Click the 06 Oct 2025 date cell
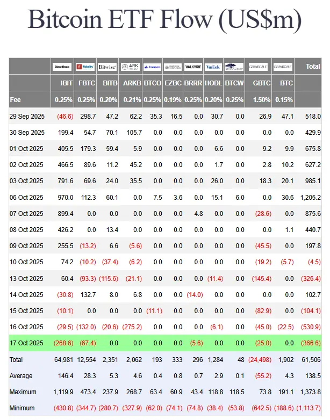Image resolution: width=330 pixels, height=420 pixels. 26,197
